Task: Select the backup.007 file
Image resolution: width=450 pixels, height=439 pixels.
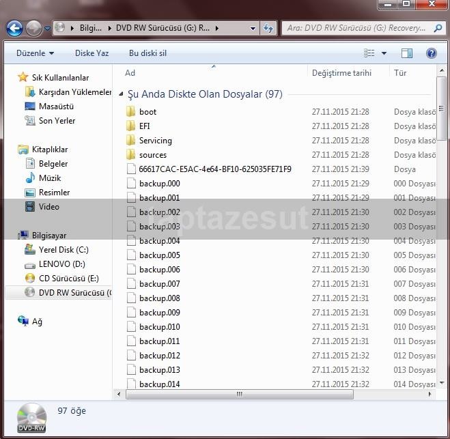Action: (159, 284)
